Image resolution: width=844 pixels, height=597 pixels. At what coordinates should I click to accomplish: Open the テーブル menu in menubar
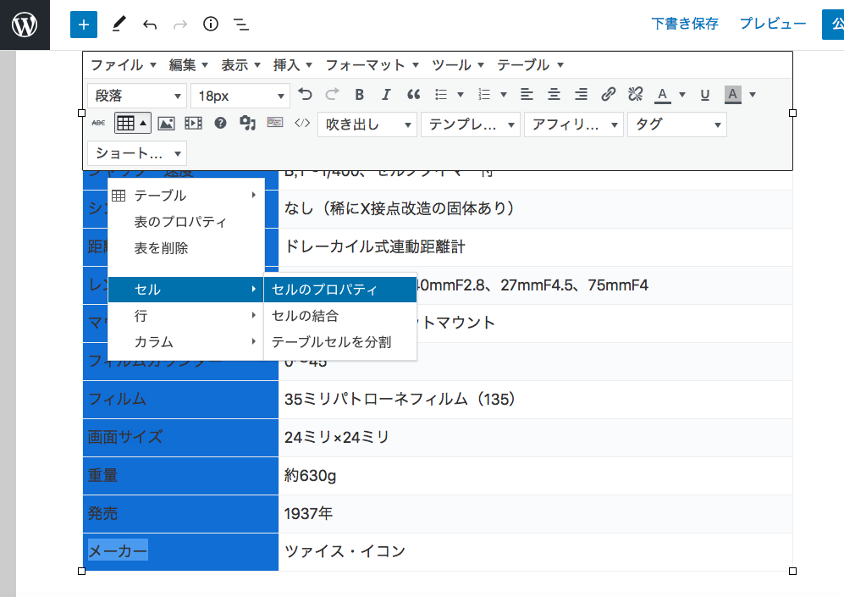[530, 65]
